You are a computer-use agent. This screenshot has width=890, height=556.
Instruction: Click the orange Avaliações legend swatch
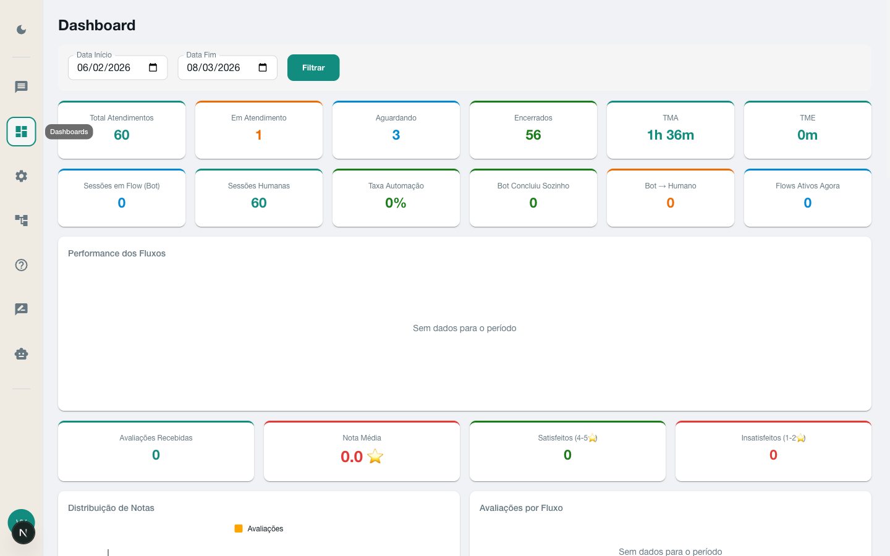[239, 529]
